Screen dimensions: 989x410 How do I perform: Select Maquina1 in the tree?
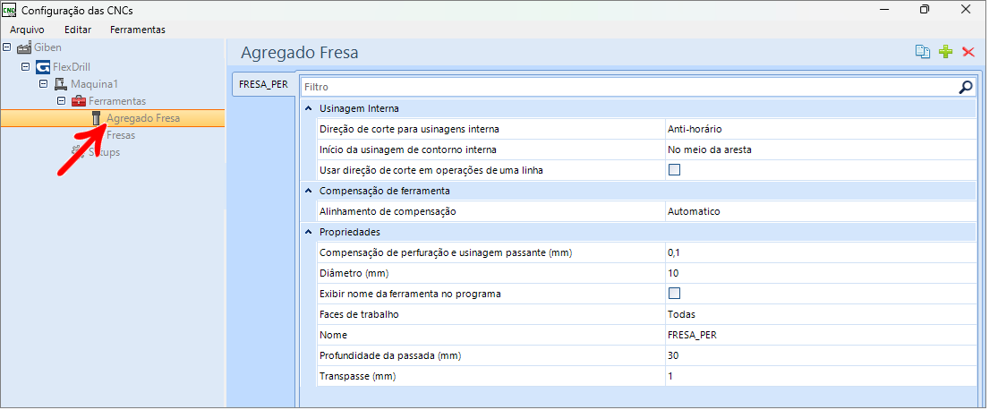click(95, 83)
